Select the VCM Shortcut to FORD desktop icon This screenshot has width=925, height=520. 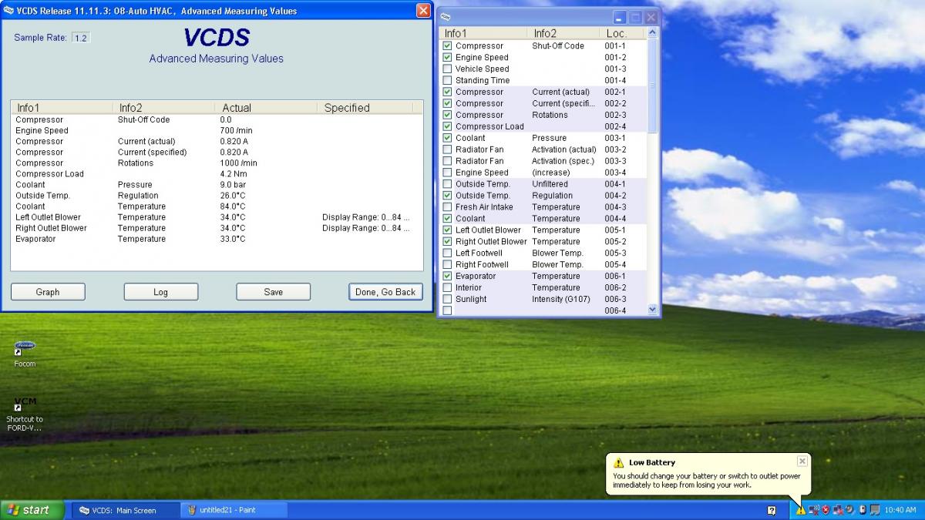(25, 414)
